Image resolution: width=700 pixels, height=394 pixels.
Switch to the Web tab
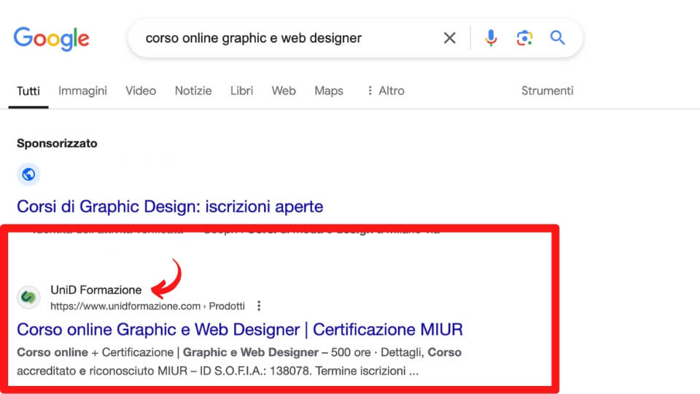pos(284,90)
